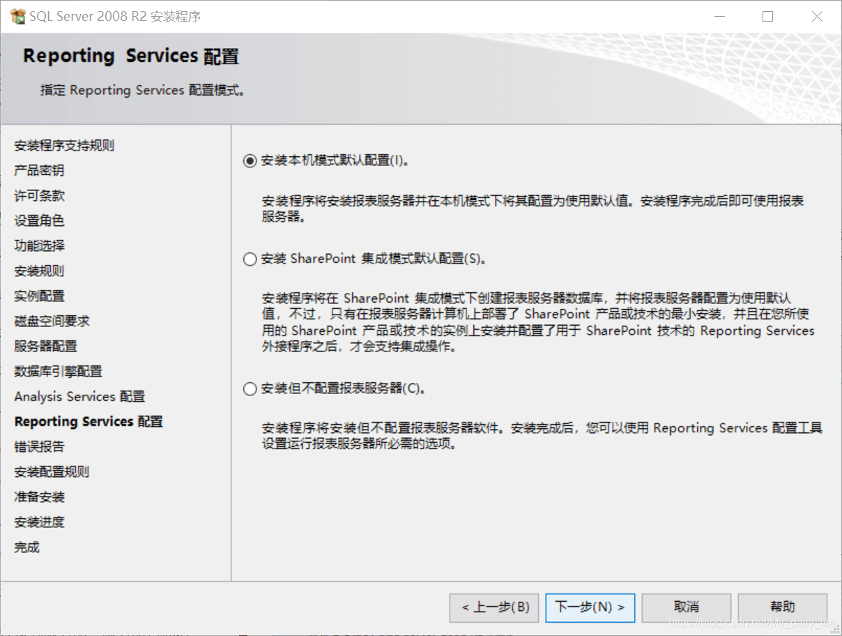Click the native mode description paragraph

533,209
